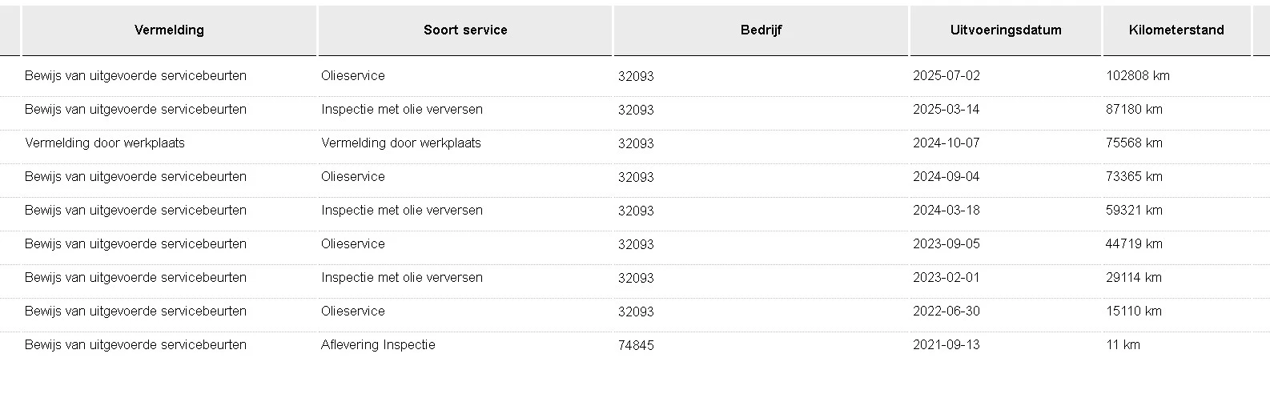Sort by the Soort service column header
The image size is (1270, 406).
click(x=465, y=30)
